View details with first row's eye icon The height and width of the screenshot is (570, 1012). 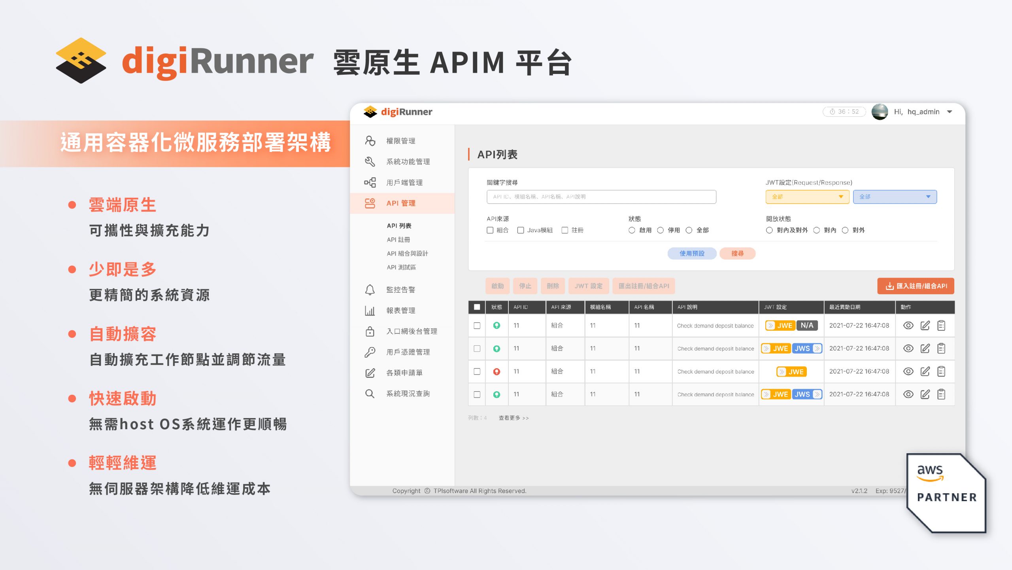tap(908, 326)
